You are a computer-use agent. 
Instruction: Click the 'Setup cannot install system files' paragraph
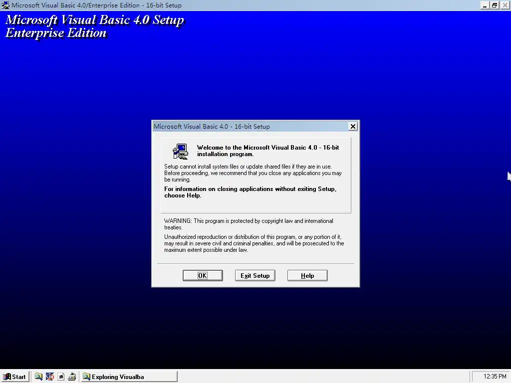pos(253,173)
